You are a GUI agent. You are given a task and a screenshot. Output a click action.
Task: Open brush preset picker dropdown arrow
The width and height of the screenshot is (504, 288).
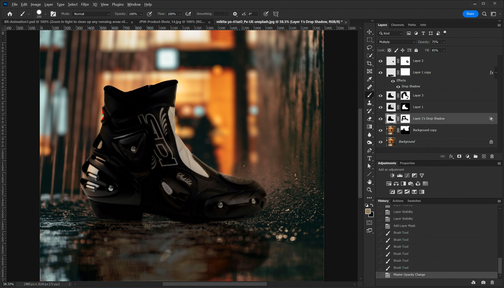click(x=45, y=14)
